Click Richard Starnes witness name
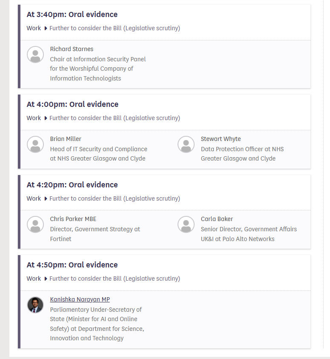This screenshot has height=359, width=330. click(x=72, y=49)
